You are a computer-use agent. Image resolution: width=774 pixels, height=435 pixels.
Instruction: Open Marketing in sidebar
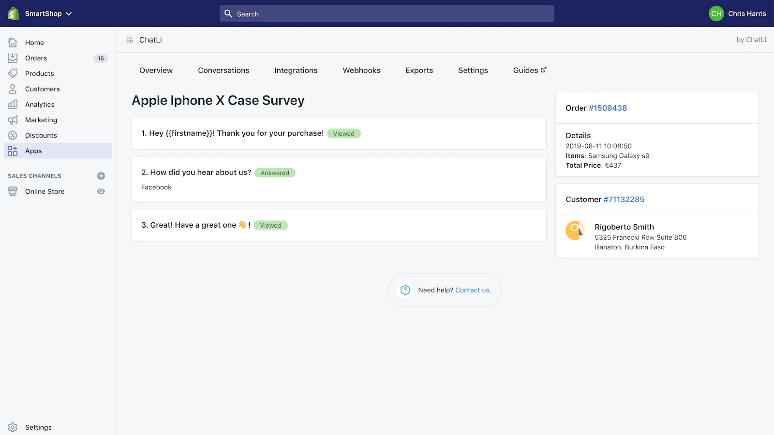coord(41,120)
